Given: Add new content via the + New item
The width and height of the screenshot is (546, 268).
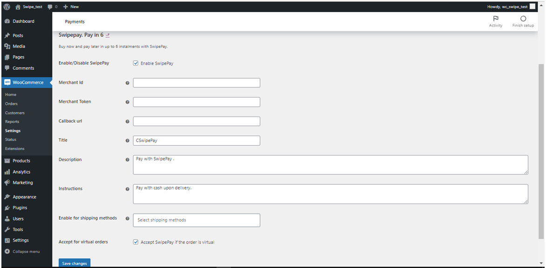Looking at the screenshot, I should pyautogui.click(x=71, y=7).
